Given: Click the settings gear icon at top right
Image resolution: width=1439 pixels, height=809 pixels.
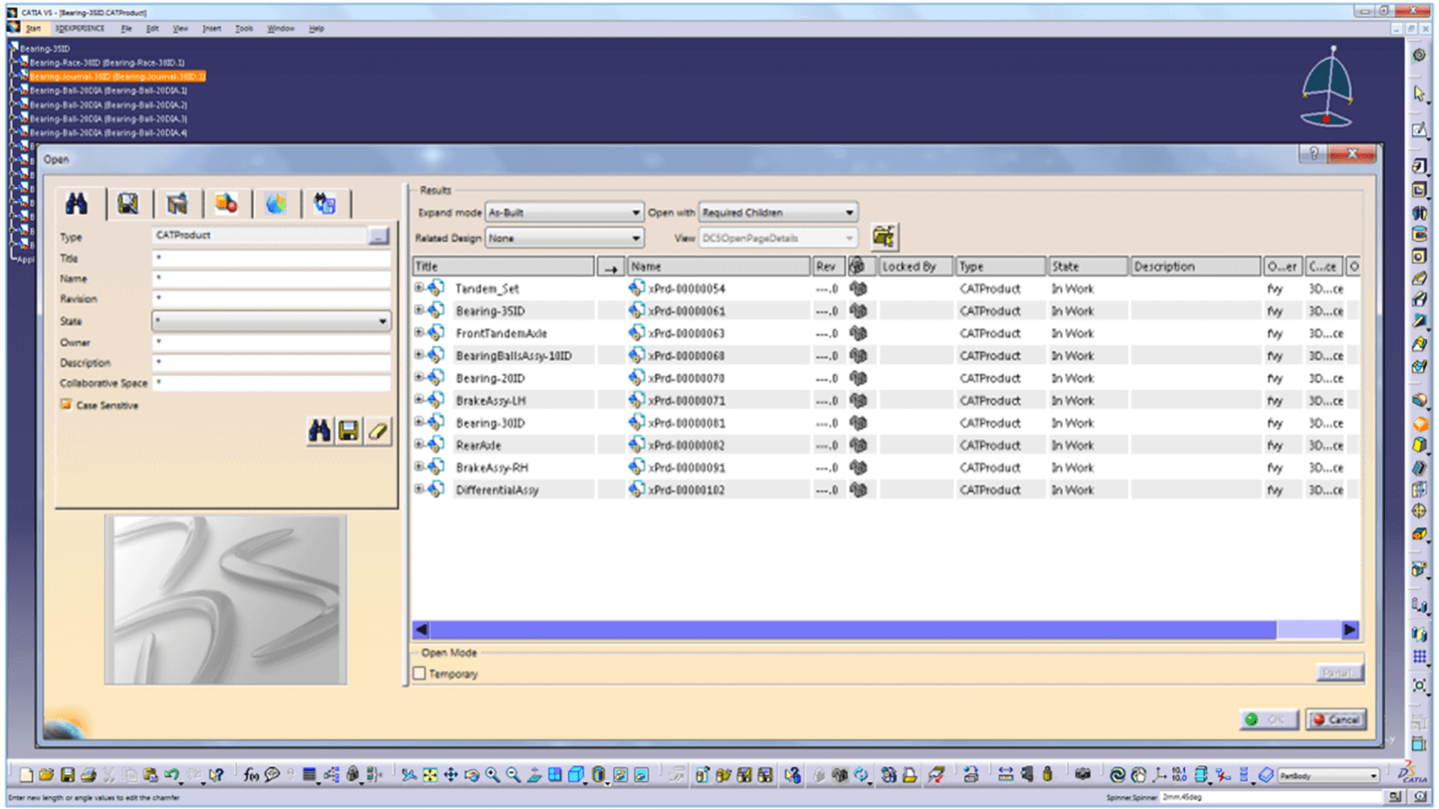Looking at the screenshot, I should (1419, 55).
